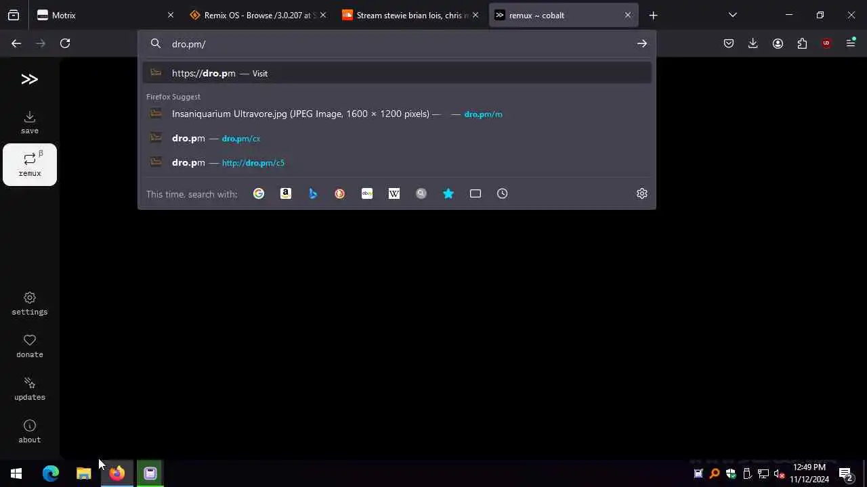Screen dimensions: 867x487
Task: Switch to the Stream stewie brian lois tab
Action: (411, 15)
